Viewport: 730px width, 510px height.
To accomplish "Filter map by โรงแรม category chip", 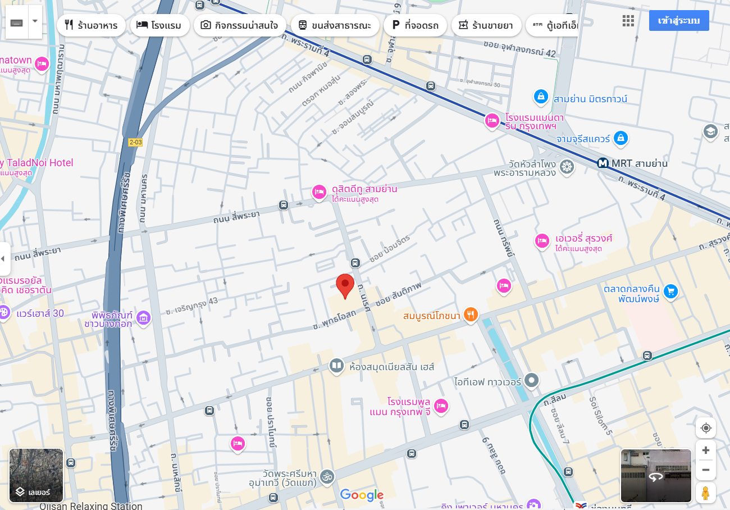I will [160, 25].
